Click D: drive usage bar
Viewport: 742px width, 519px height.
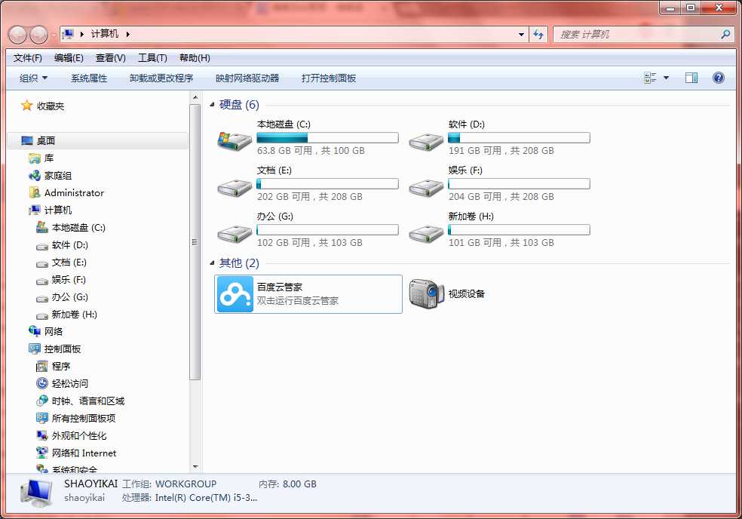(x=519, y=138)
